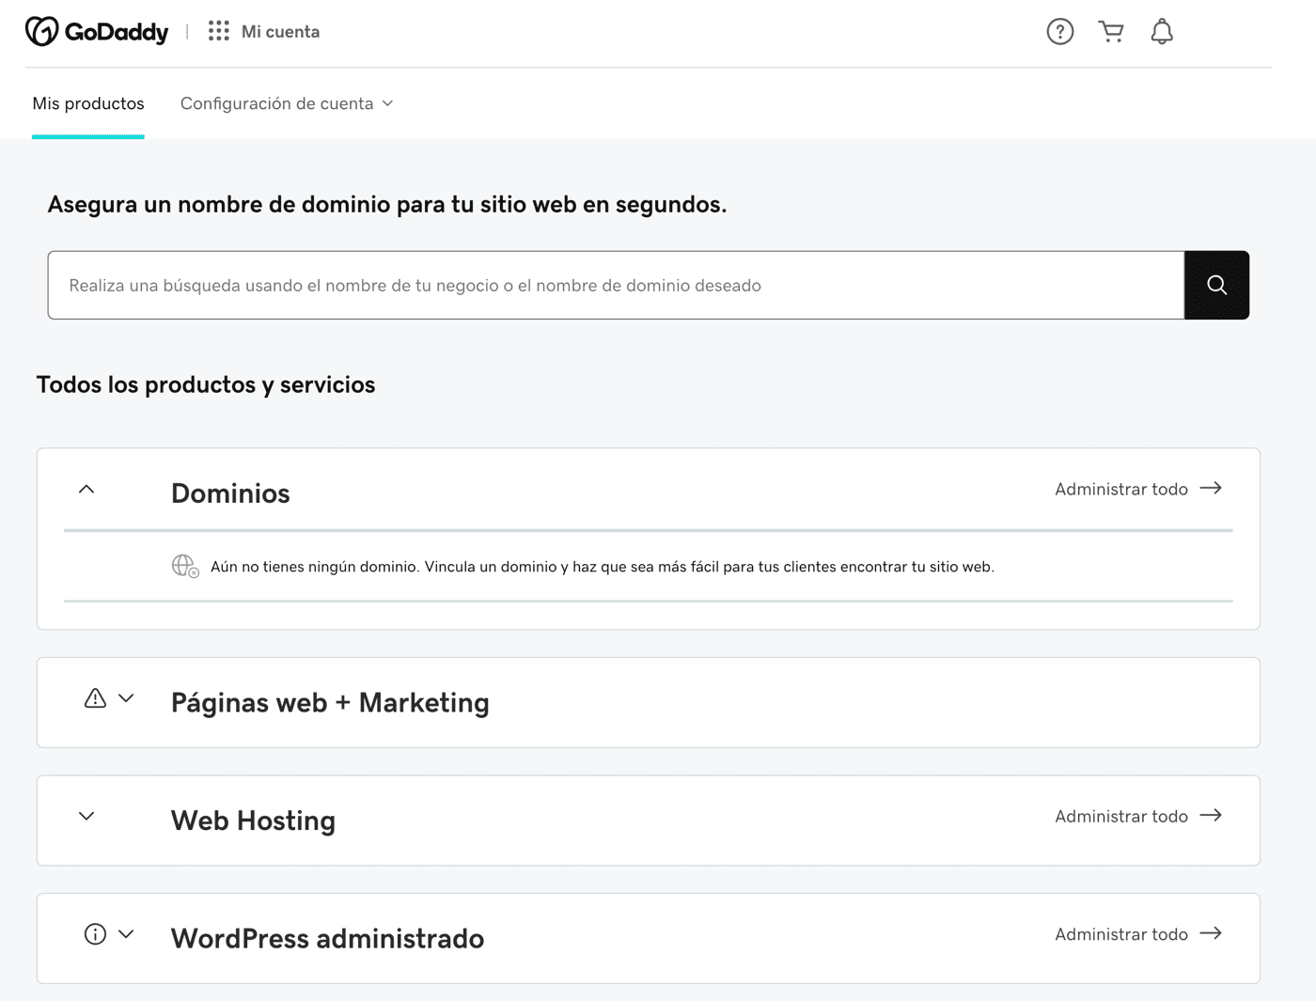1316x1001 pixels.
Task: Expand the Web Hosting section
Action: coord(86,817)
